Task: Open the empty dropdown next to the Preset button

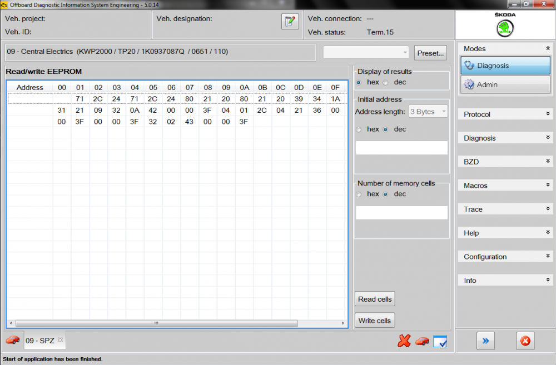Action: pyautogui.click(x=366, y=52)
